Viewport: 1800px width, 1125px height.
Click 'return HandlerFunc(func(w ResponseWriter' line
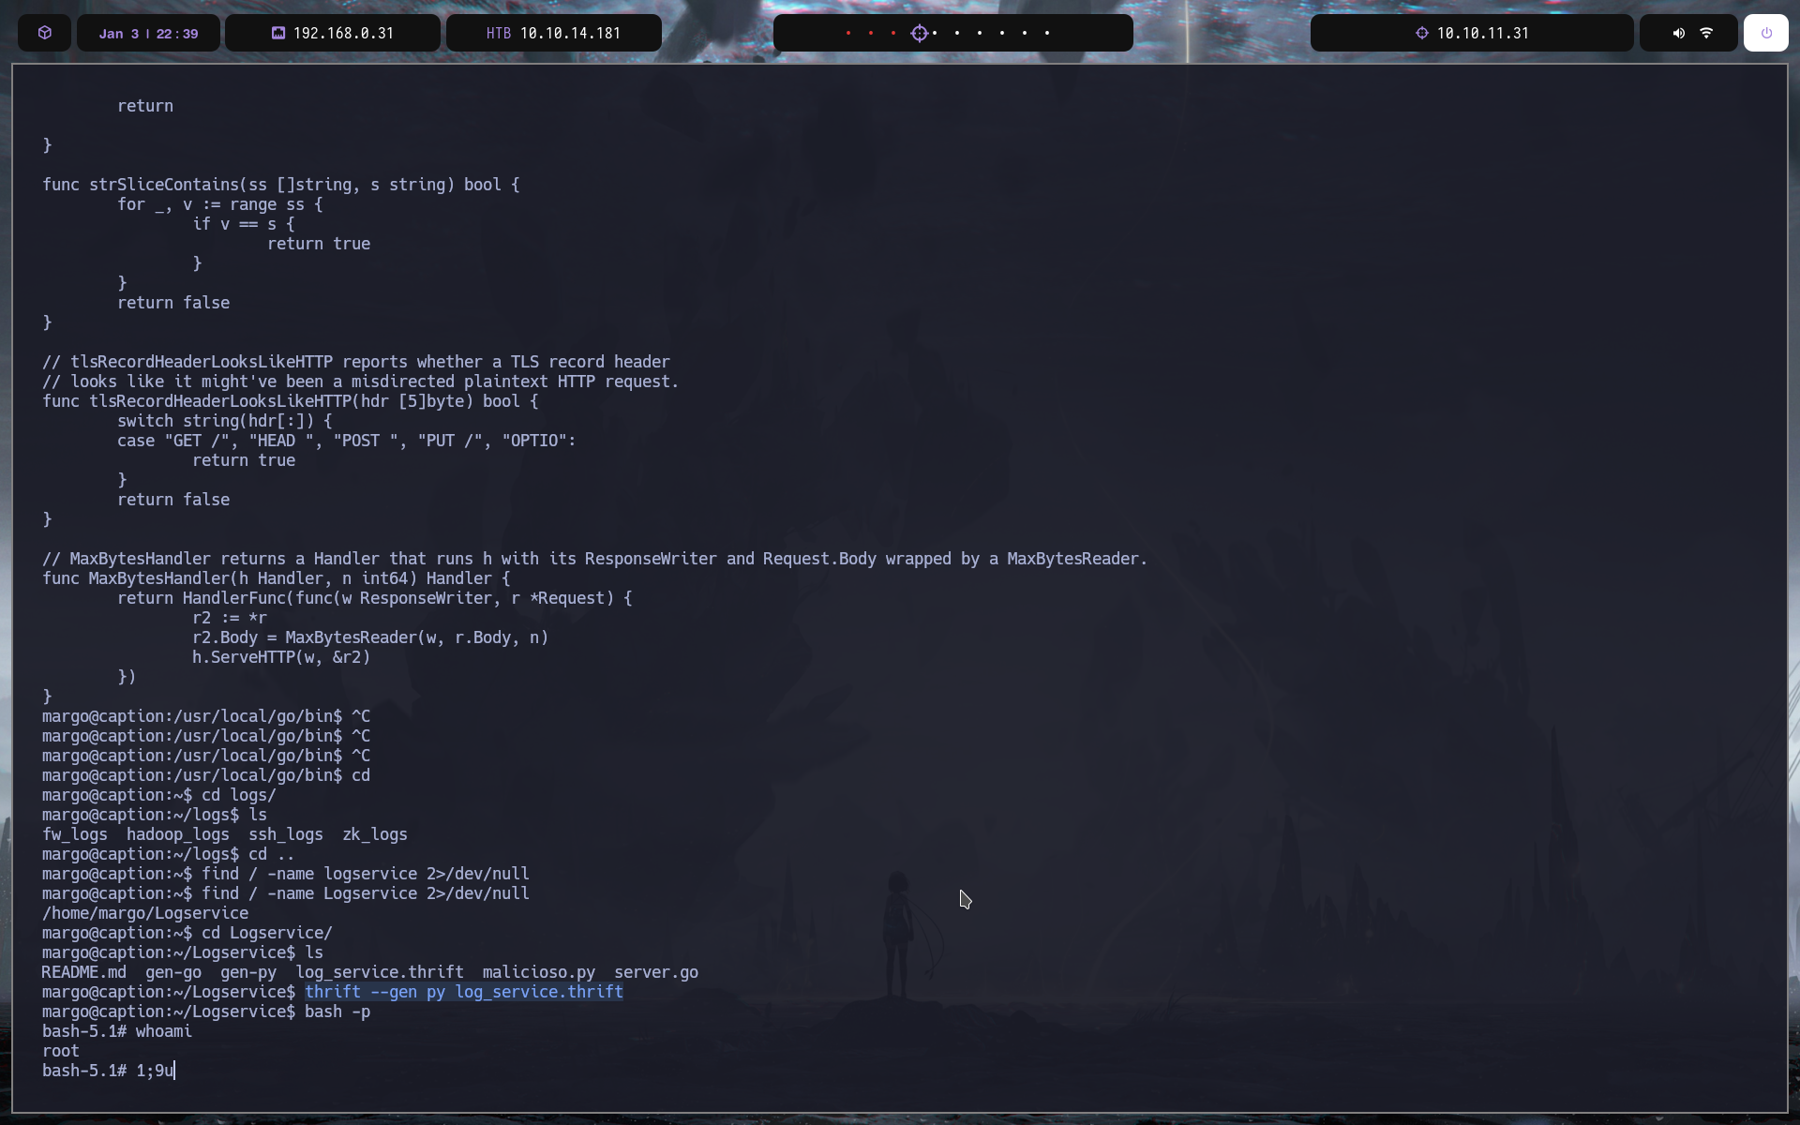pyautogui.click(x=375, y=598)
